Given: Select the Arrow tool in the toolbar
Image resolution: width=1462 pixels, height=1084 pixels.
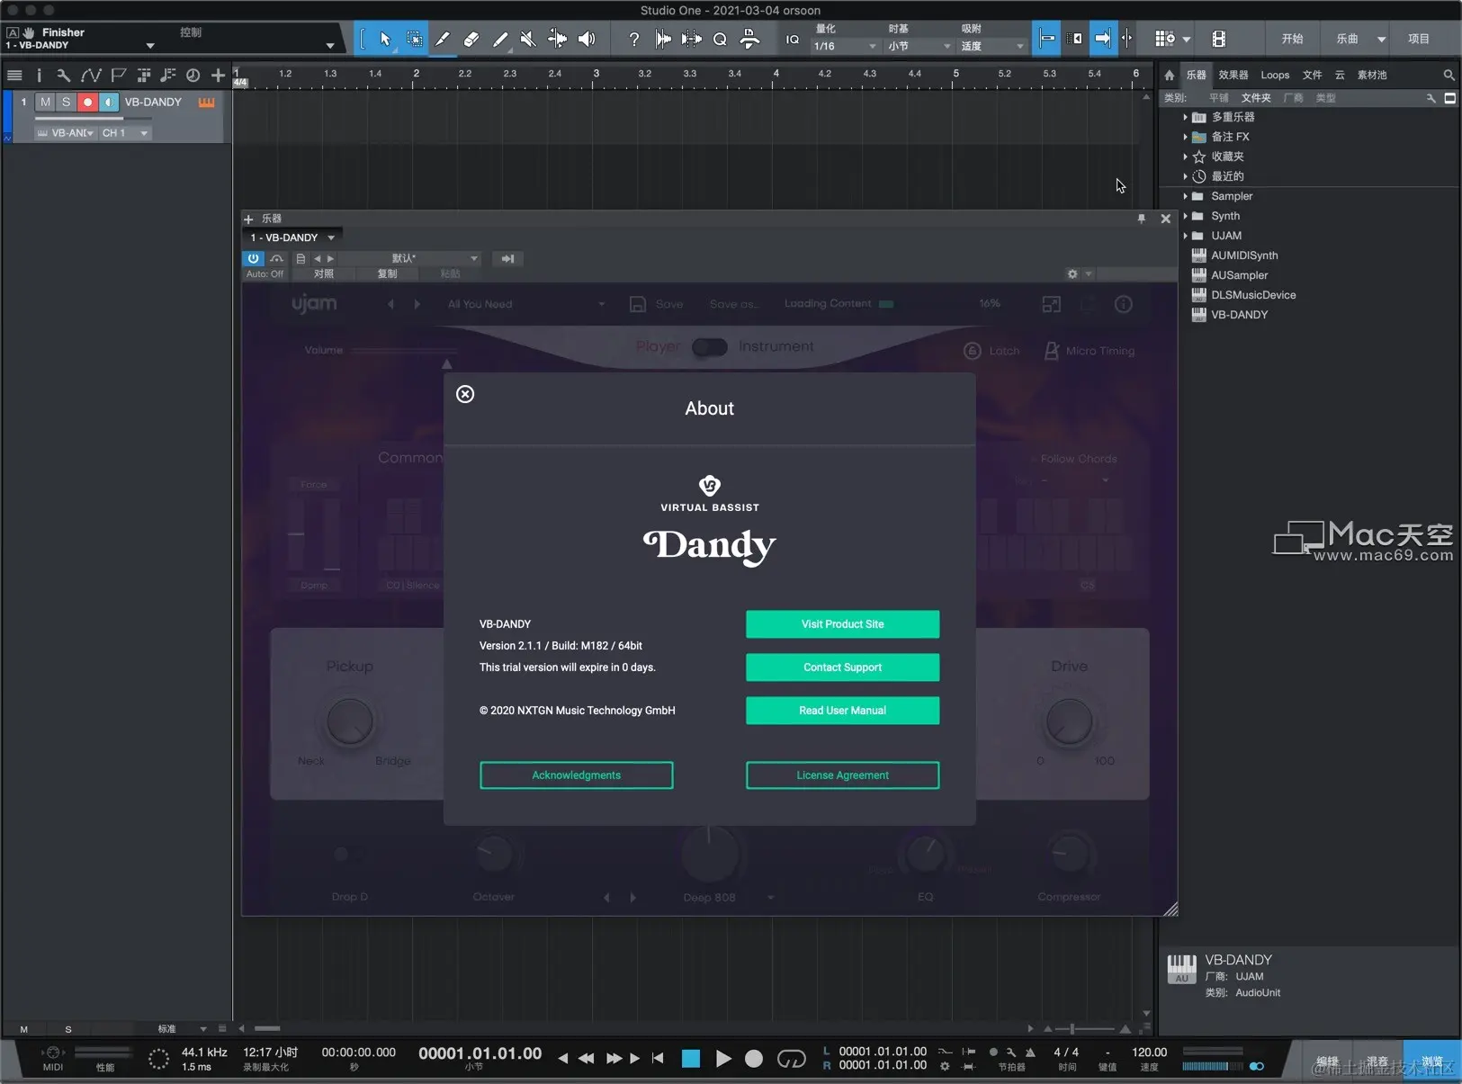Looking at the screenshot, I should tap(385, 39).
